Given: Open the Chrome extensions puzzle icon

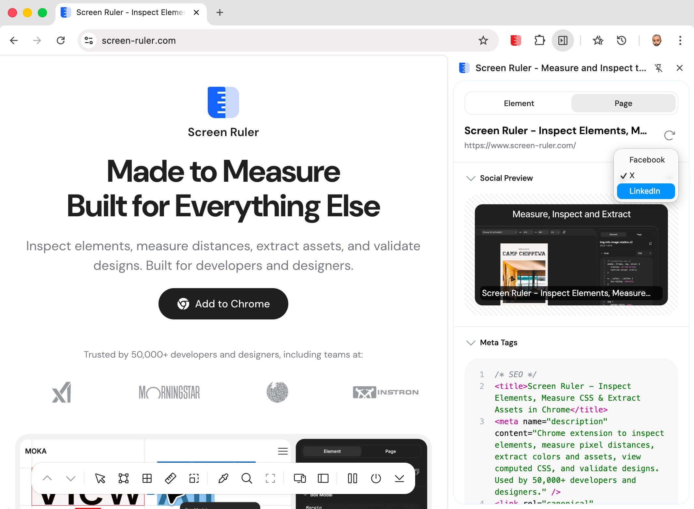Looking at the screenshot, I should coord(540,40).
